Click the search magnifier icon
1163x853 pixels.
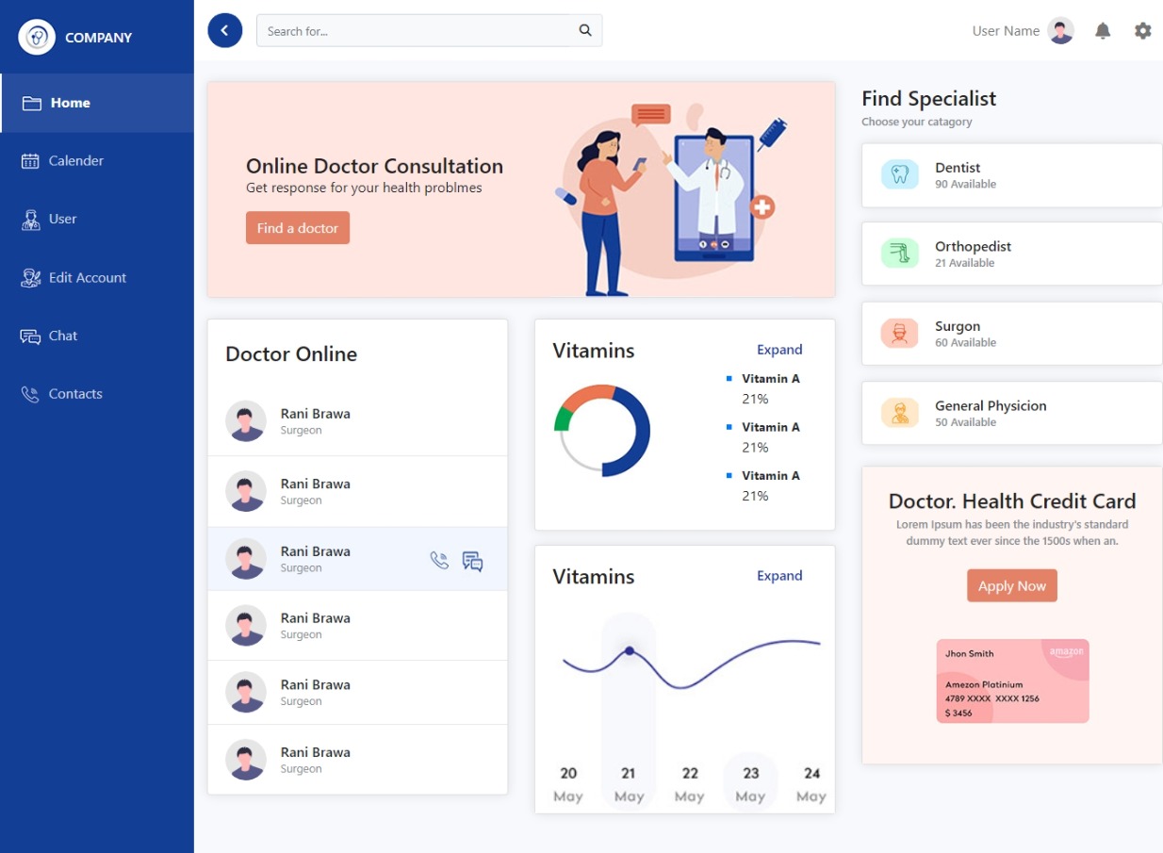tap(585, 30)
